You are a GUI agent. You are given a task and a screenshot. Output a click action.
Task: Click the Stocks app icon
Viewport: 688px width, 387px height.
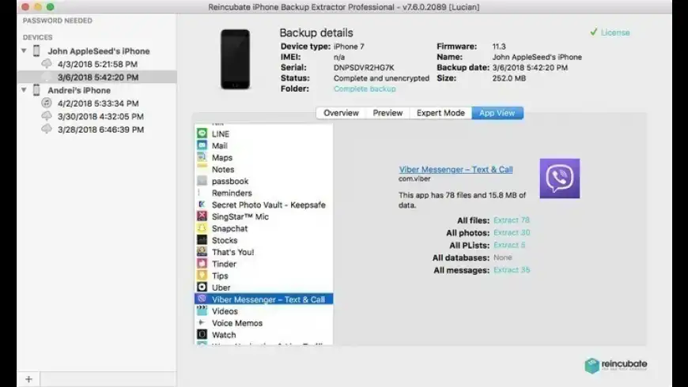[x=202, y=240]
